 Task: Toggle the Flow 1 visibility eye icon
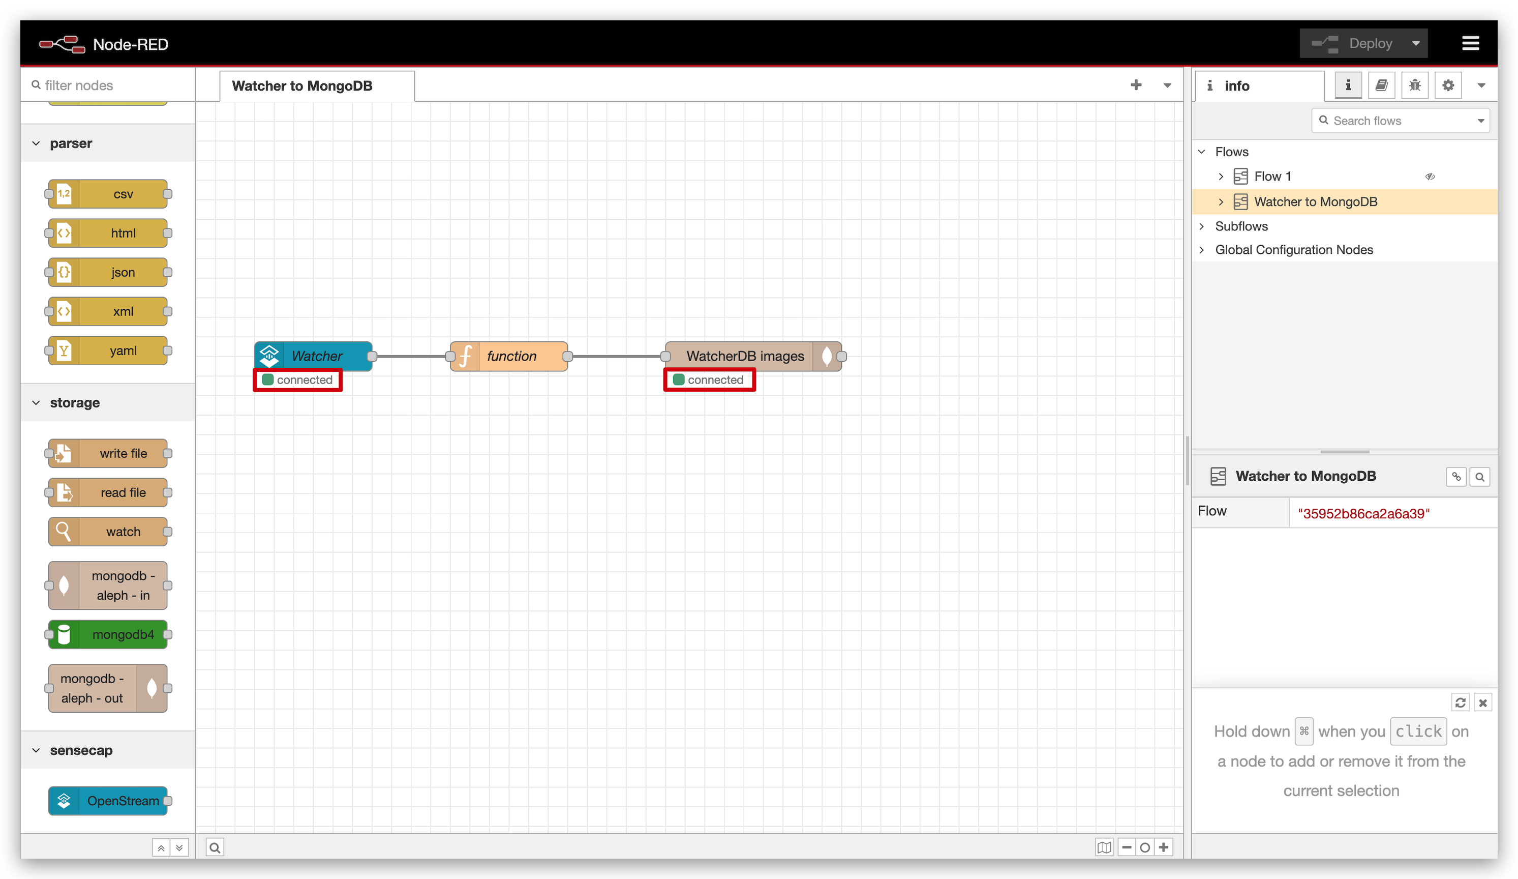[1430, 177]
